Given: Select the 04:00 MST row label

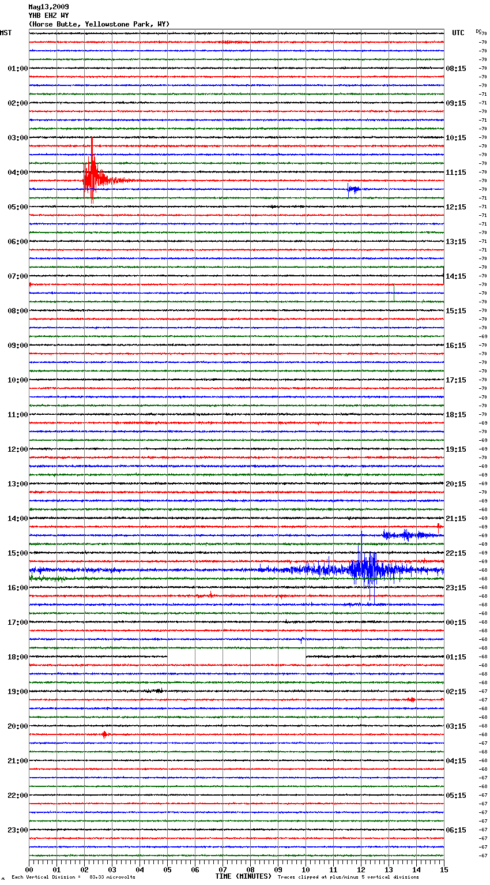Looking at the screenshot, I should click(17, 172).
